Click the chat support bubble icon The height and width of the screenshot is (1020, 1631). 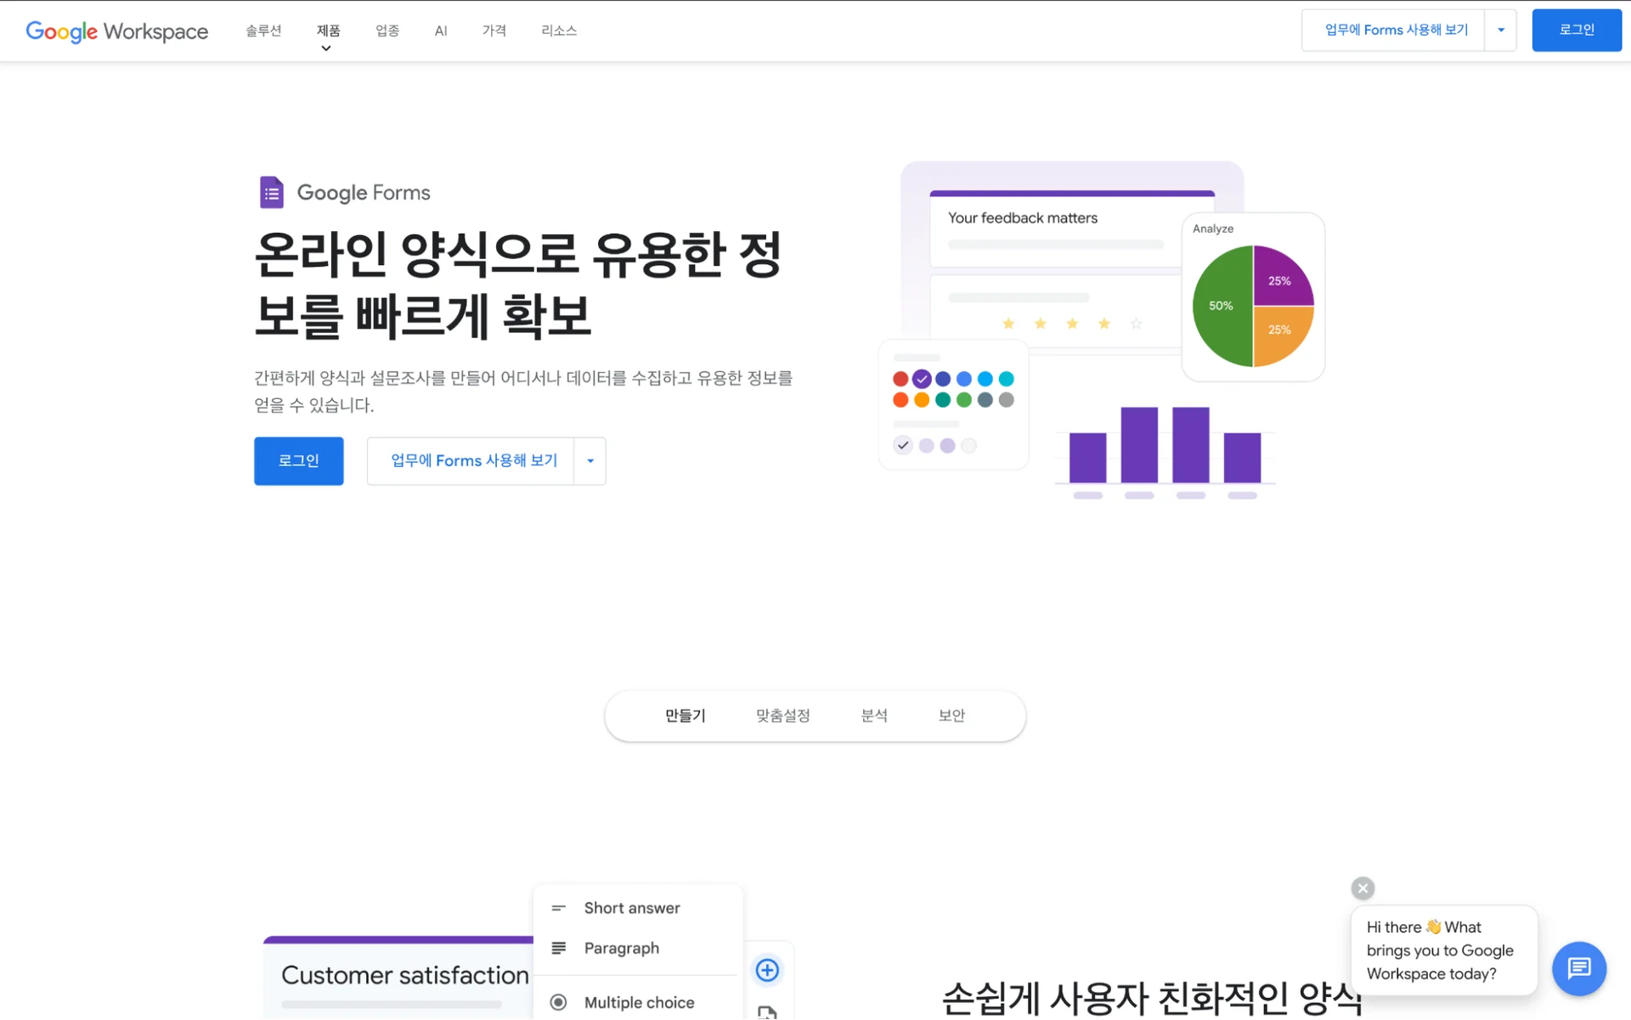(1579, 968)
